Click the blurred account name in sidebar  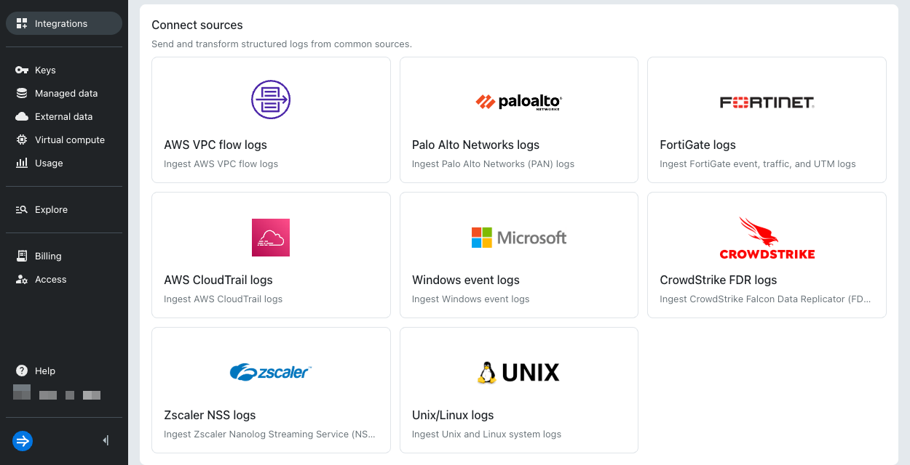(57, 394)
